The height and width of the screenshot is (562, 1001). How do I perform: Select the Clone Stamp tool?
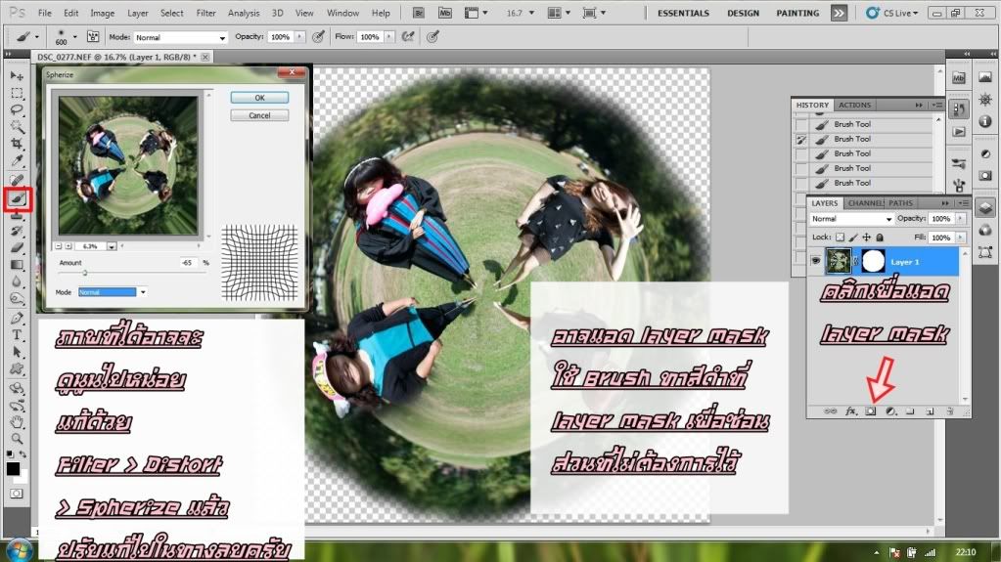[17, 216]
